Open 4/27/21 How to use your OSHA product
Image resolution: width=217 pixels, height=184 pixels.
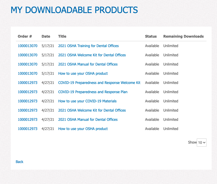coord(83,129)
